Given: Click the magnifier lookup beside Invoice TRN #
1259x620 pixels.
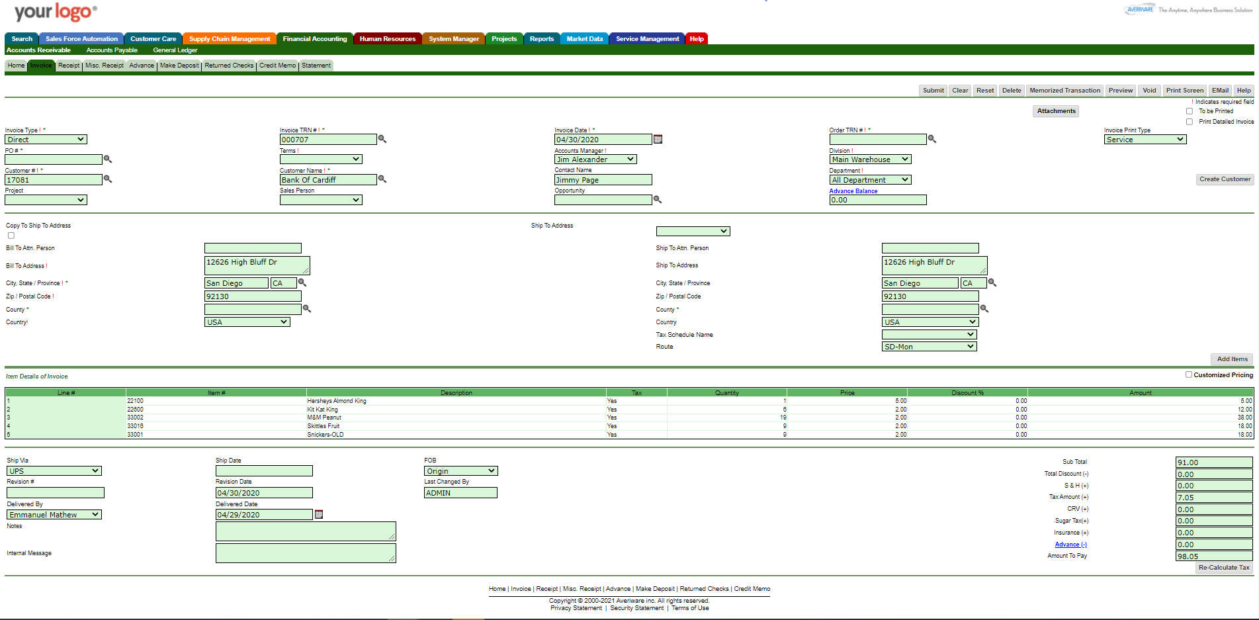Looking at the screenshot, I should (382, 140).
